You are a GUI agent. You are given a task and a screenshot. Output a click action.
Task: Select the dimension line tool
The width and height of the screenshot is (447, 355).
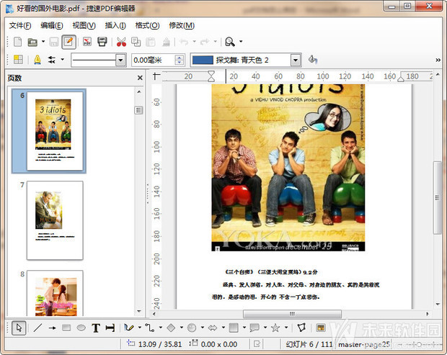coord(110,328)
